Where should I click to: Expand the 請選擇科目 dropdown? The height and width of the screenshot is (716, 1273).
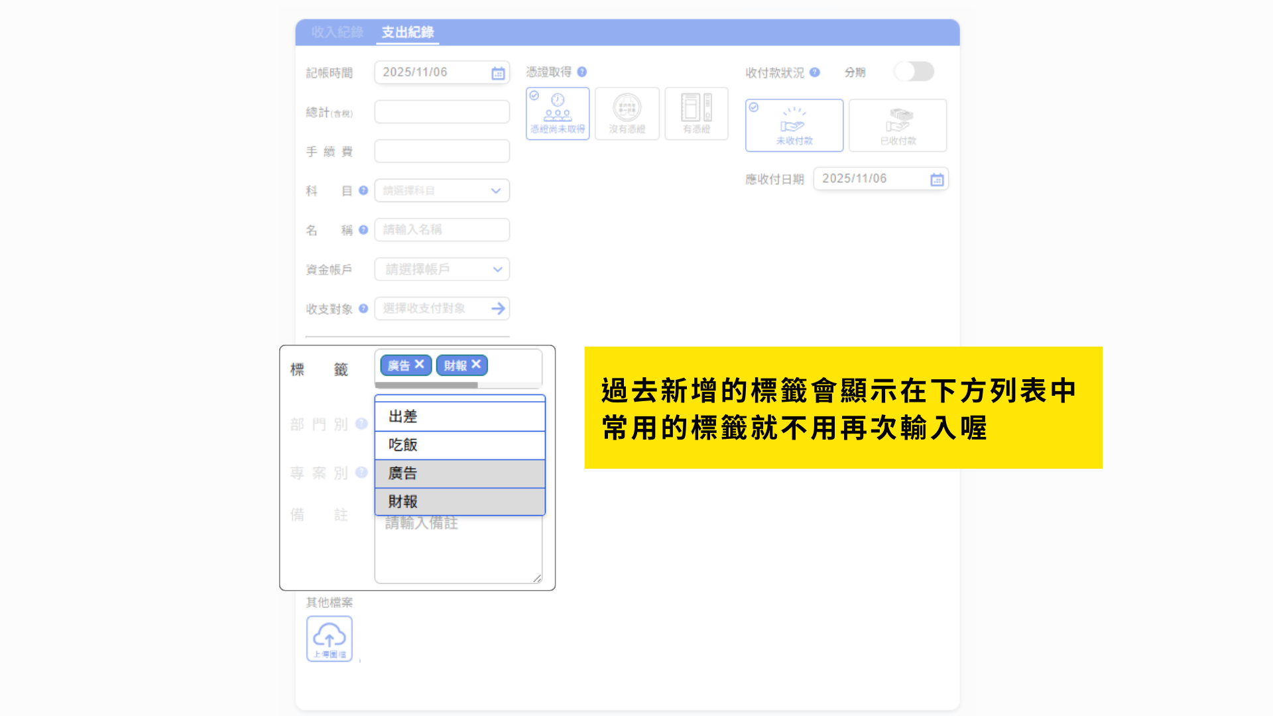point(442,190)
